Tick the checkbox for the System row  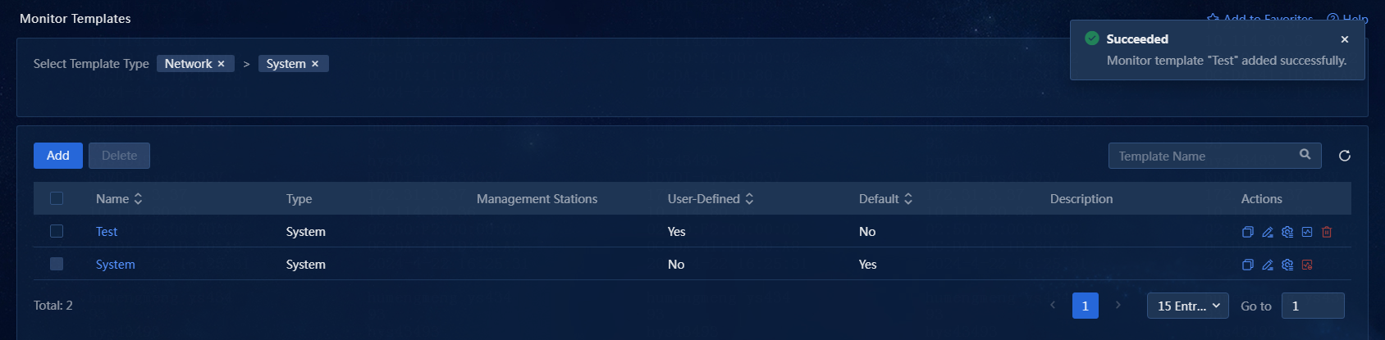57,264
